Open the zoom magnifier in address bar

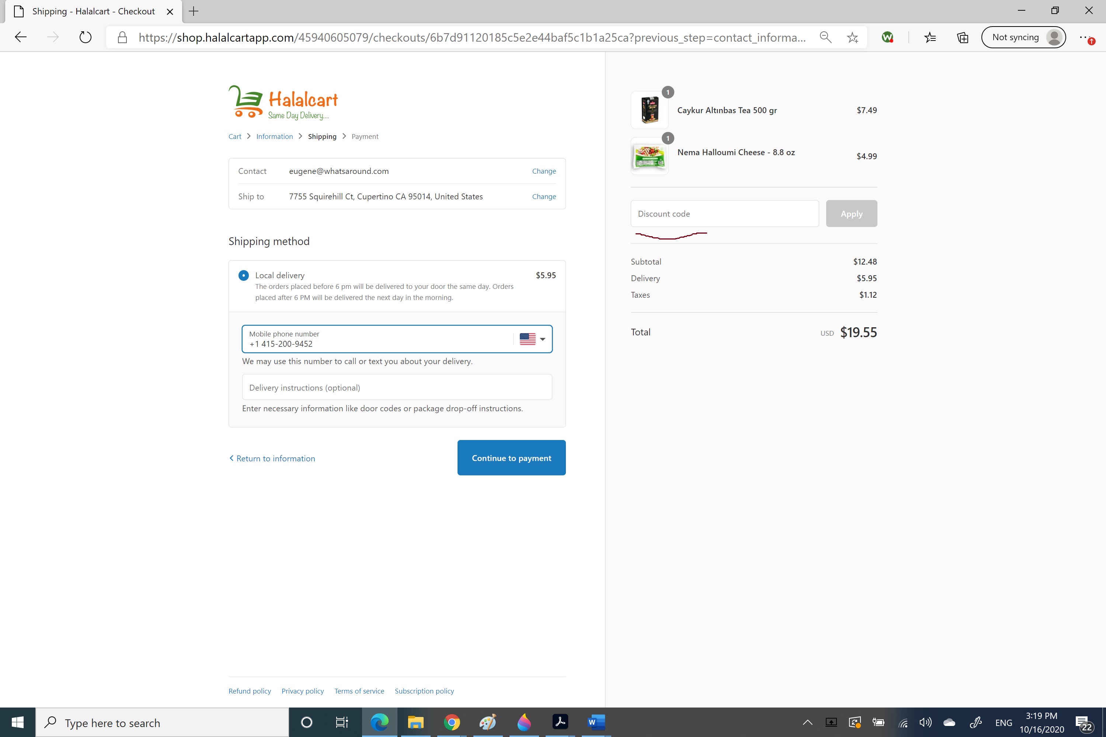825,37
